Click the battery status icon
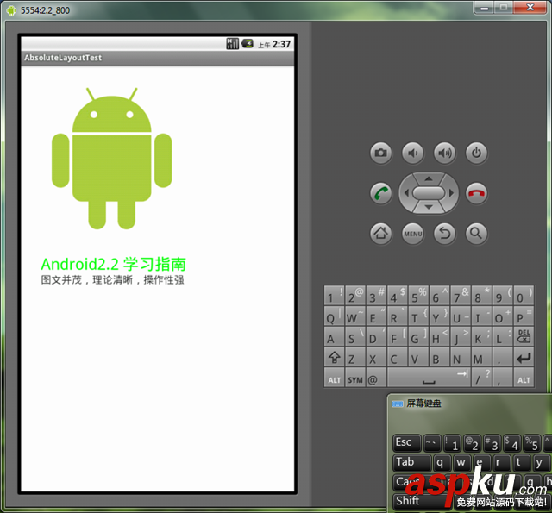 point(248,44)
